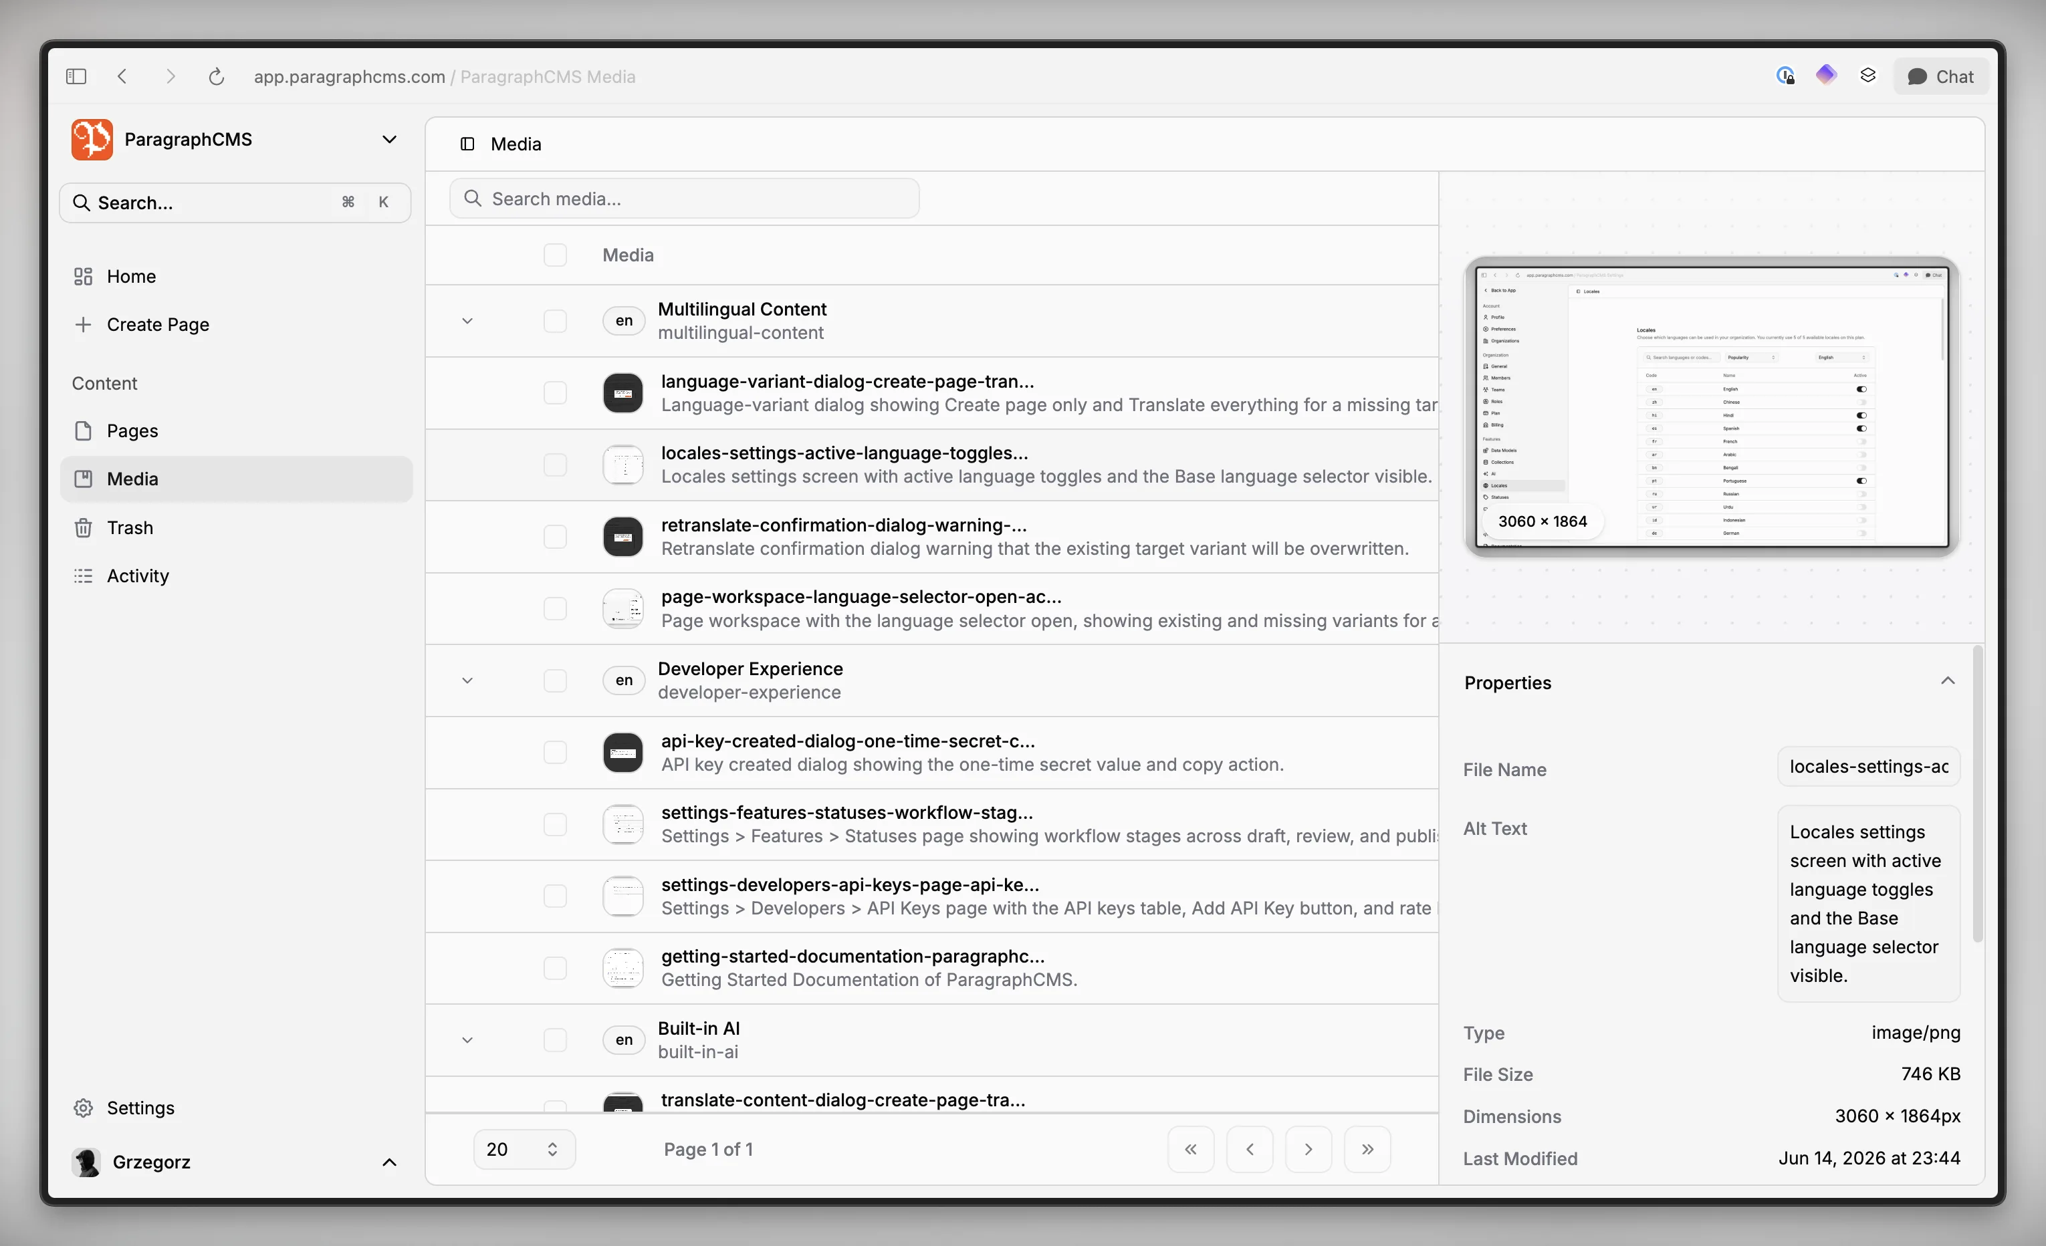Click the 3060 × 1864 preview image

pyautogui.click(x=1712, y=407)
